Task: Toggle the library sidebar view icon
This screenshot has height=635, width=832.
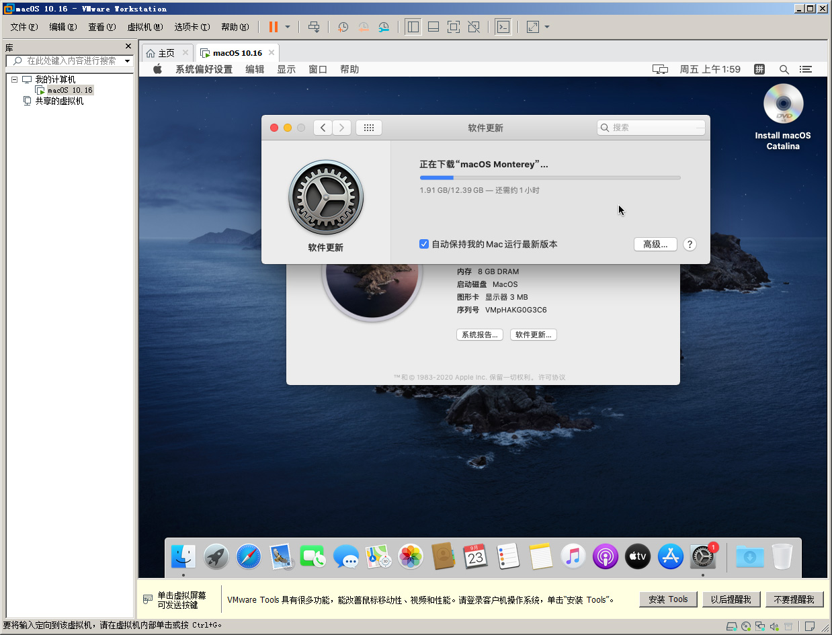Action: [413, 27]
